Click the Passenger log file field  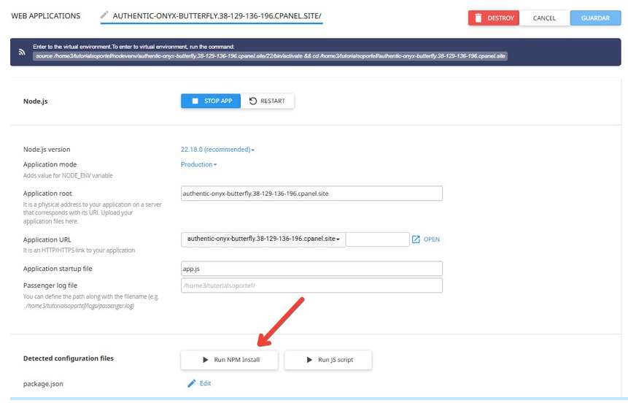pos(311,285)
